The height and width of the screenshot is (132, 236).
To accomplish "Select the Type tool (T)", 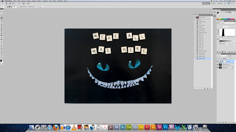I will tap(1, 44).
